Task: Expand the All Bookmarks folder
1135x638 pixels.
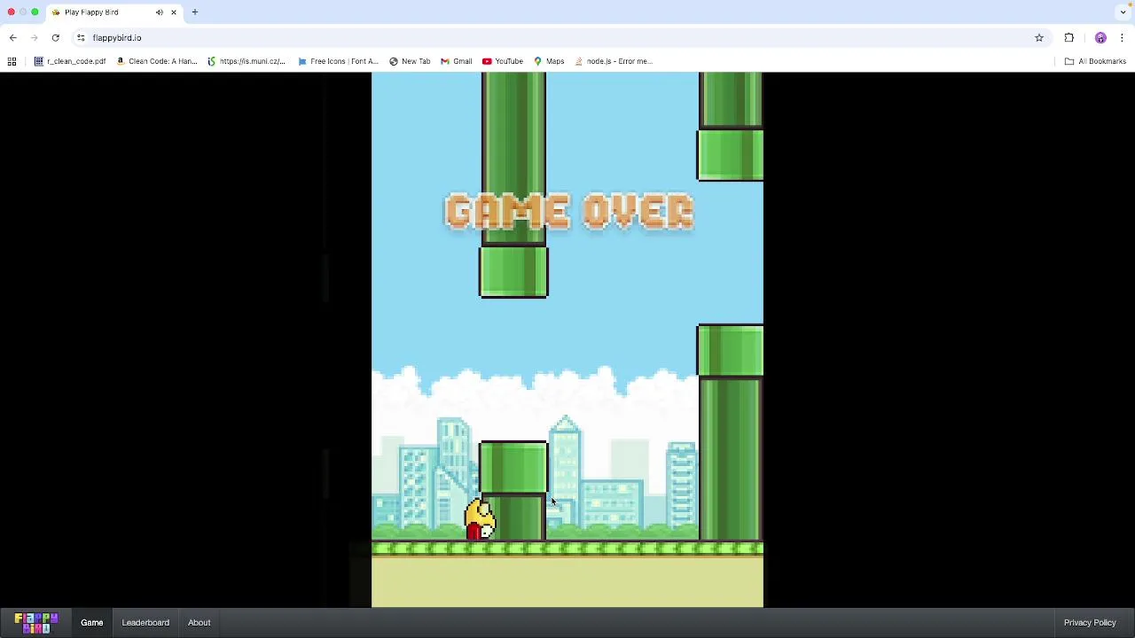Action: point(1095,61)
